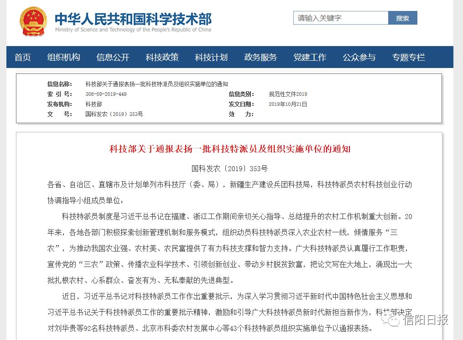Click the 中华人民共和国科学技术部 site title
The height and width of the screenshot is (340, 463).
[x=133, y=19]
